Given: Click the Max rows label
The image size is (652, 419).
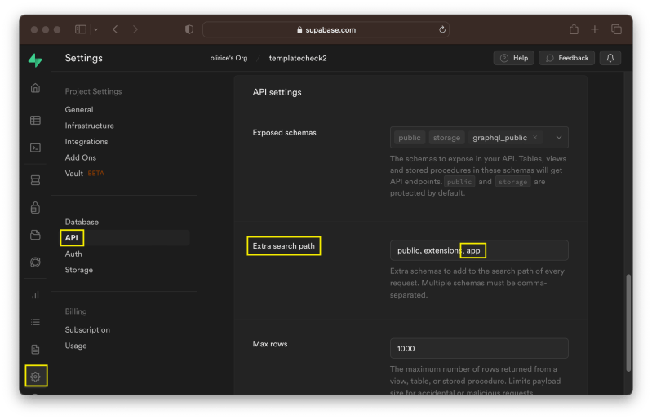Looking at the screenshot, I should (270, 344).
